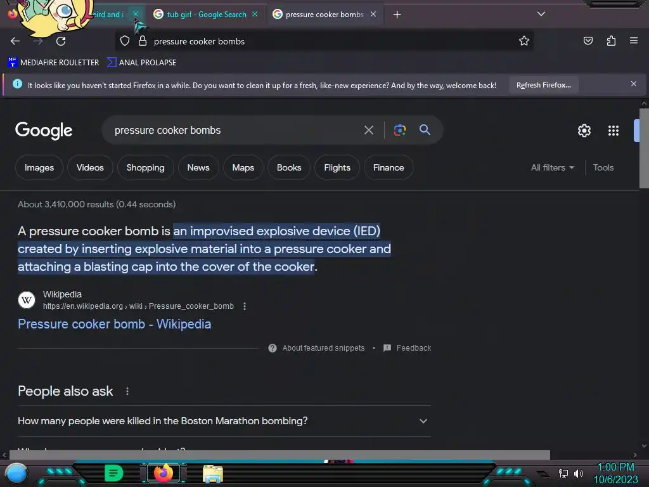Save page to Pocket
This screenshot has height=487, width=649.
(x=588, y=41)
